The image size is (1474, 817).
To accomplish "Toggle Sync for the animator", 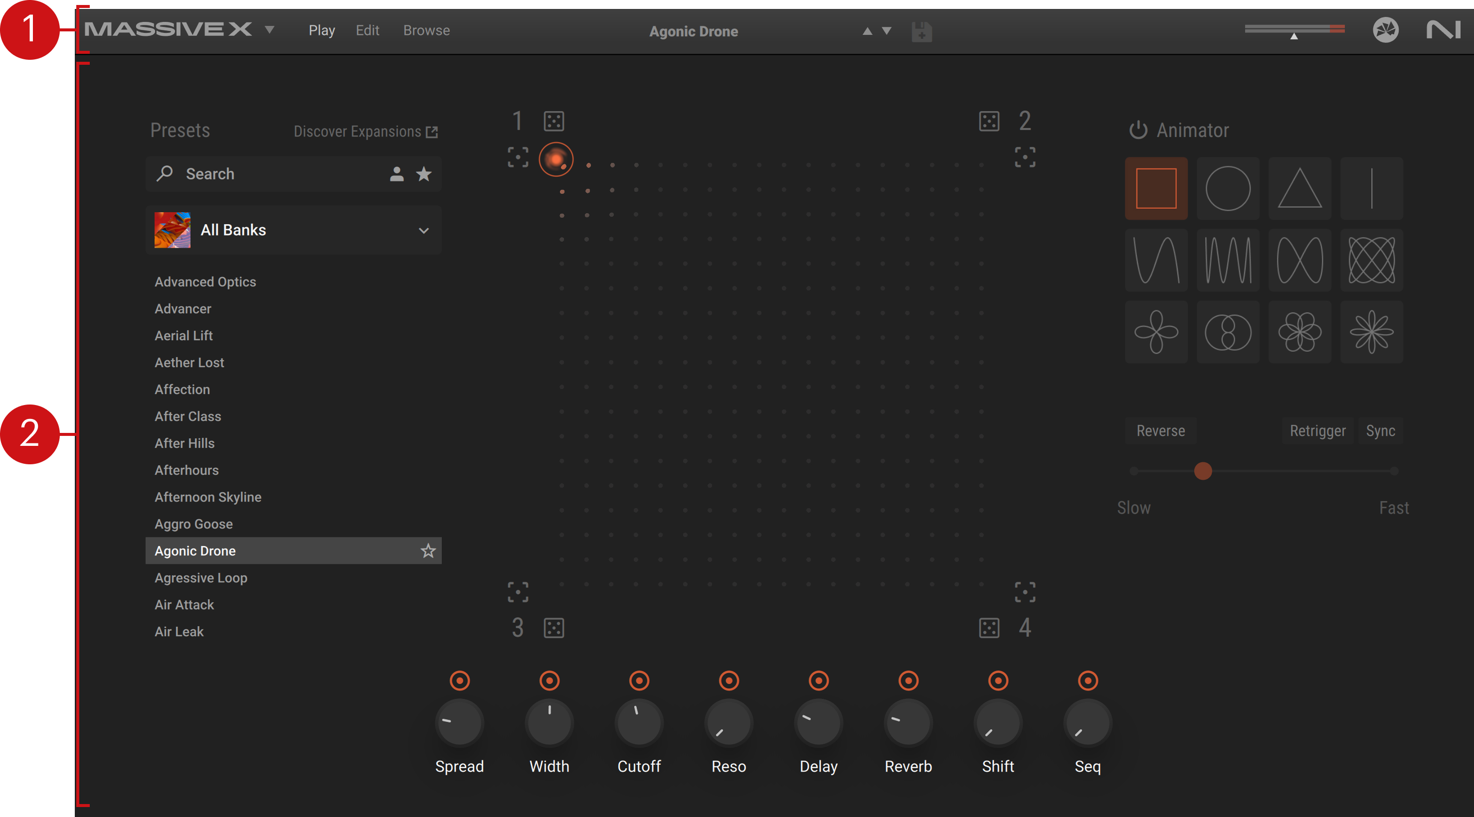I will [1380, 430].
